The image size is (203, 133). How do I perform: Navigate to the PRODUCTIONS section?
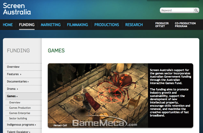(x=106, y=25)
